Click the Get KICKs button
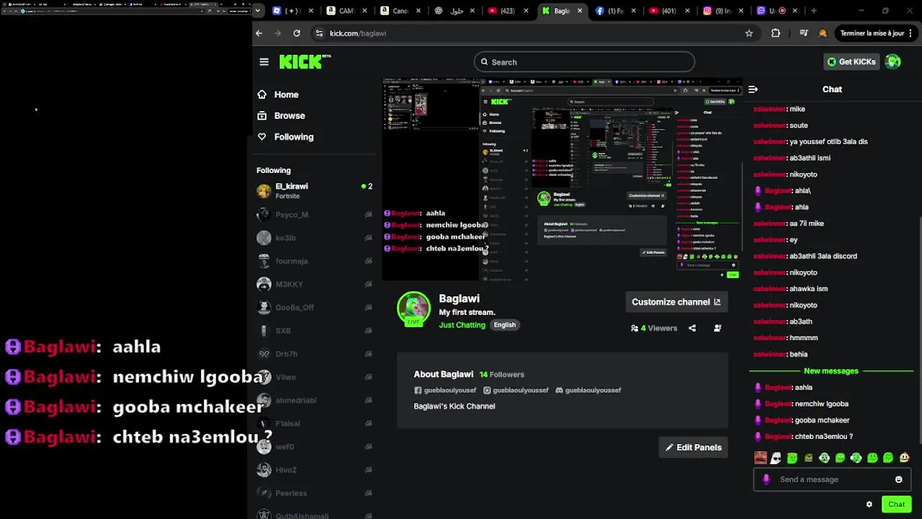Image resolution: width=922 pixels, height=519 pixels. coord(851,62)
